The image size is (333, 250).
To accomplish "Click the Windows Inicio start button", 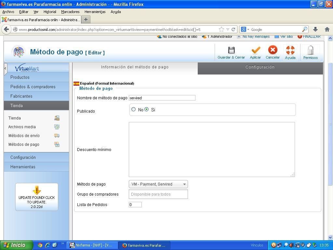I will (16, 245).
